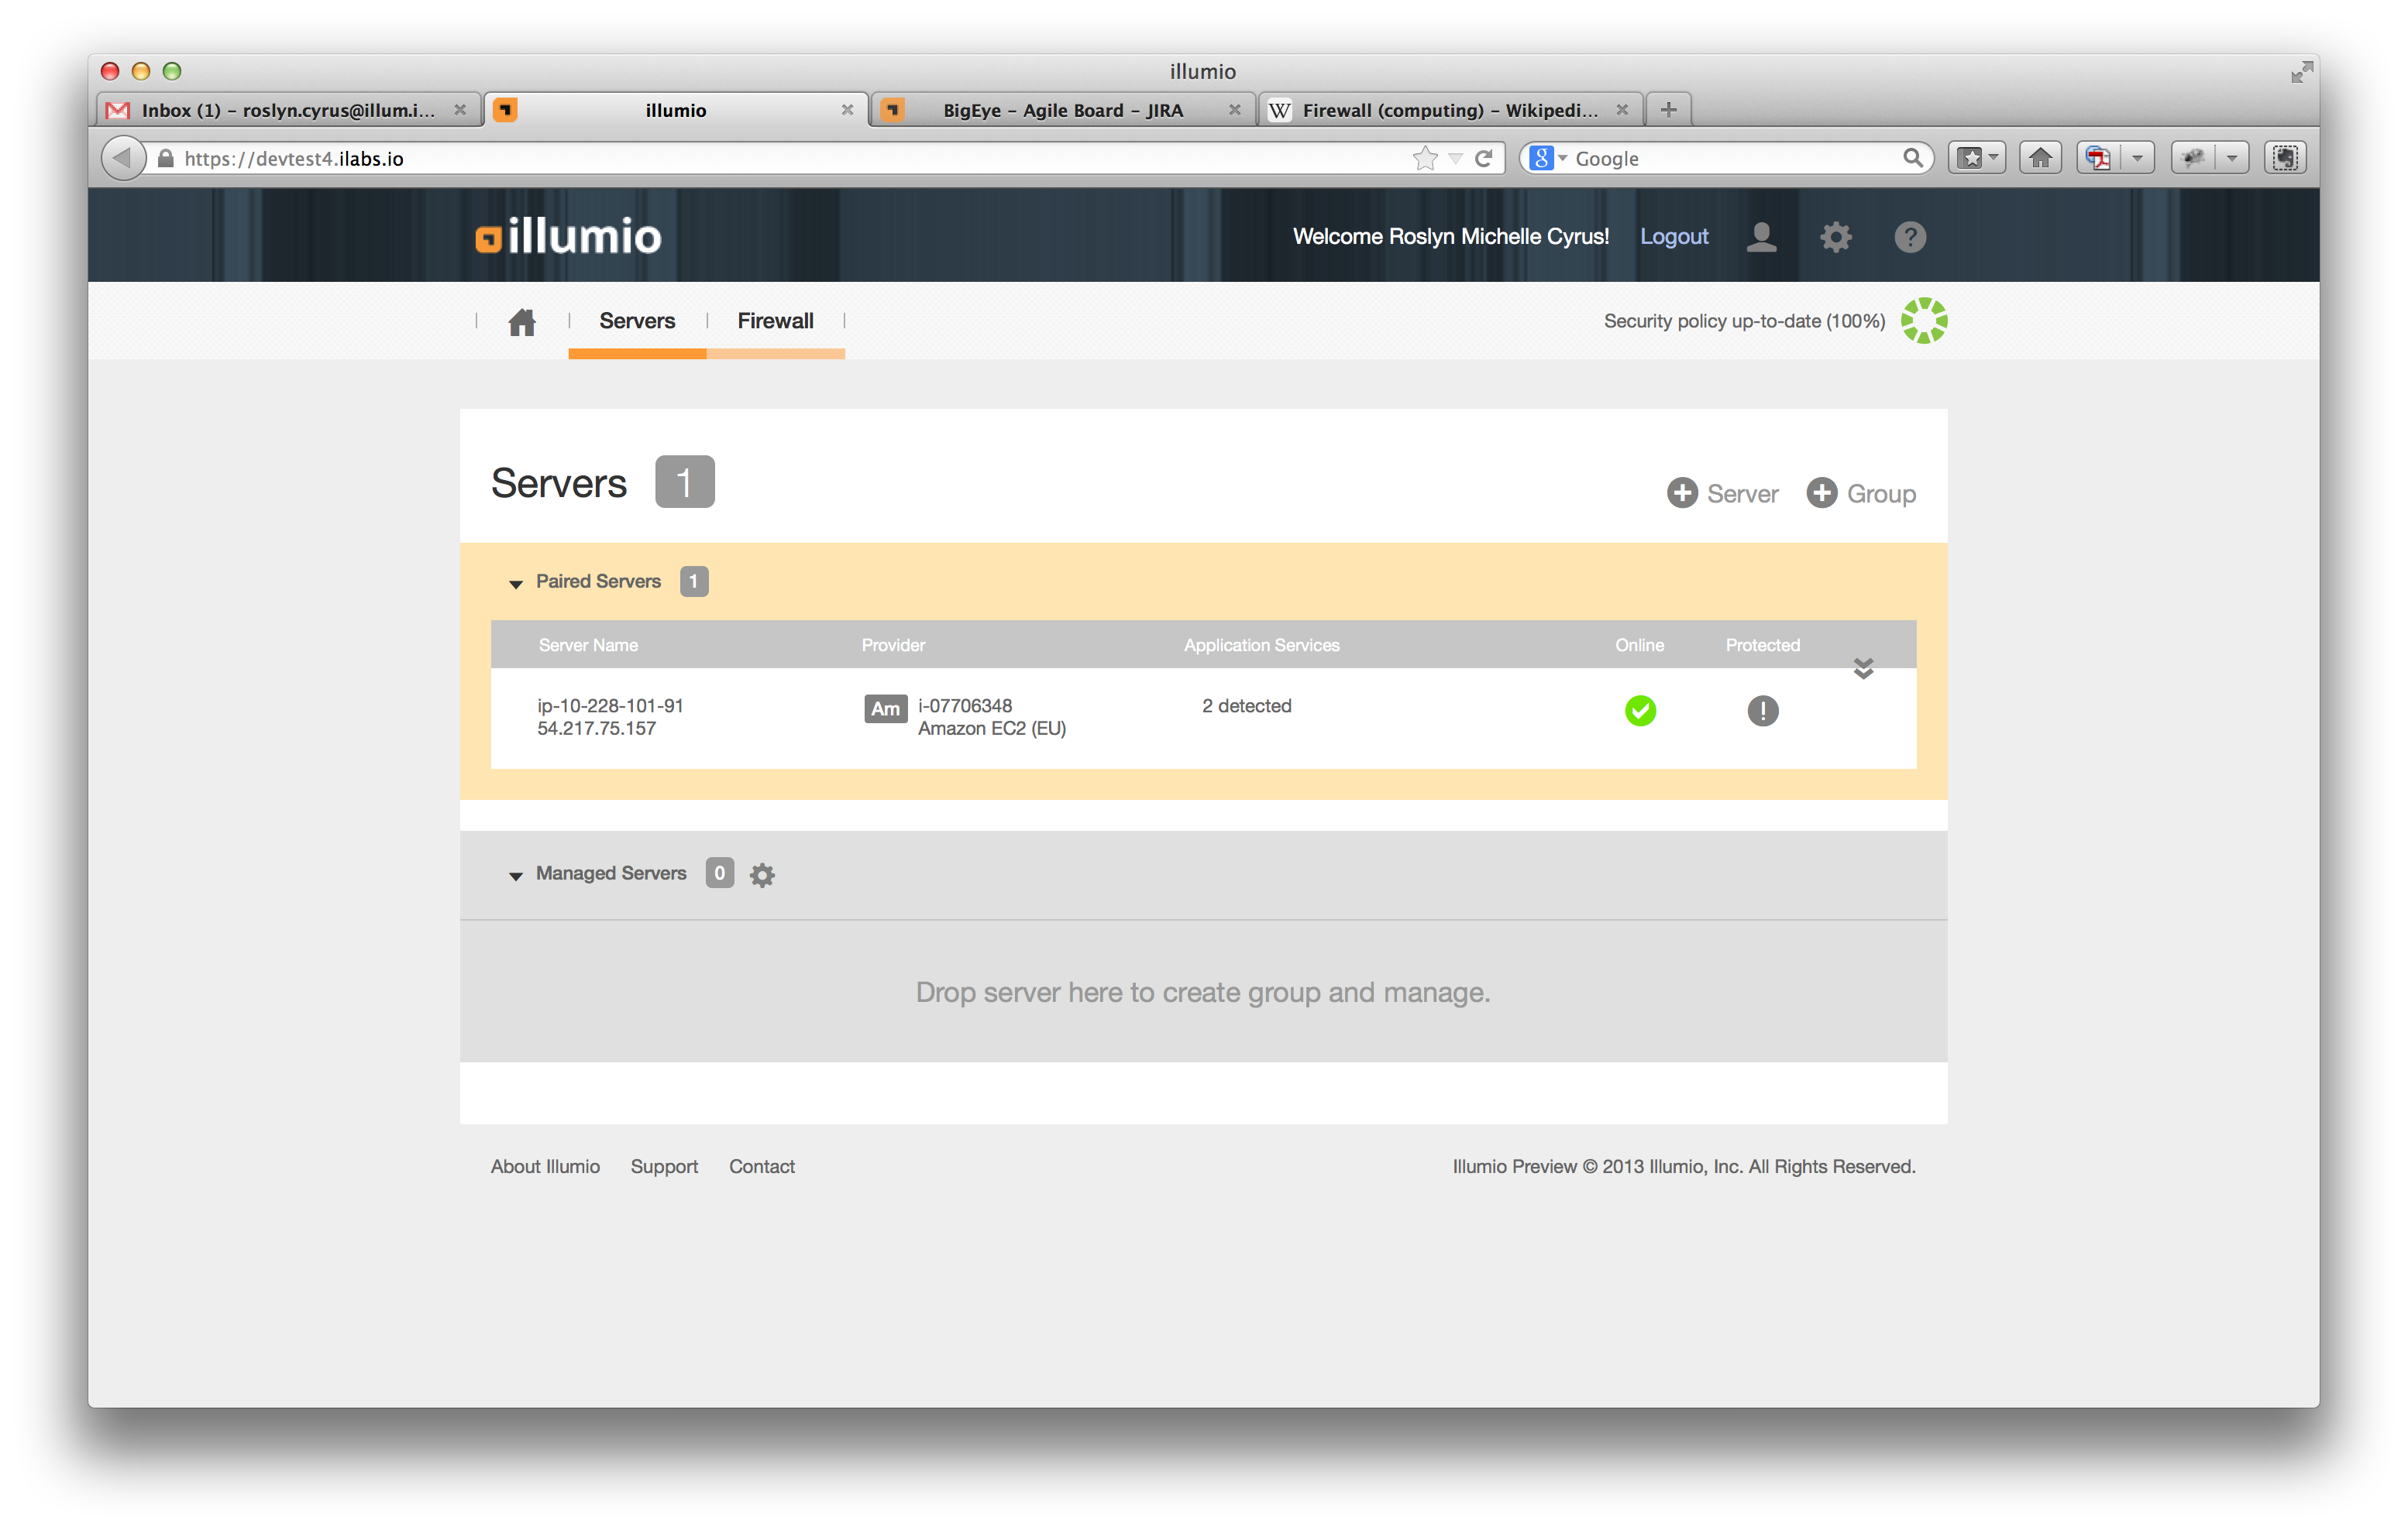Image resolution: width=2408 pixels, height=1530 pixels.
Task: Go to the illumio home icon
Action: point(521,322)
